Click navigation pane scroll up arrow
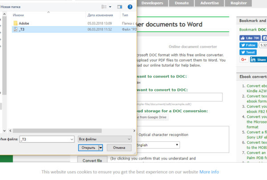The height and width of the screenshot is (180, 267). [x=4, y=14]
